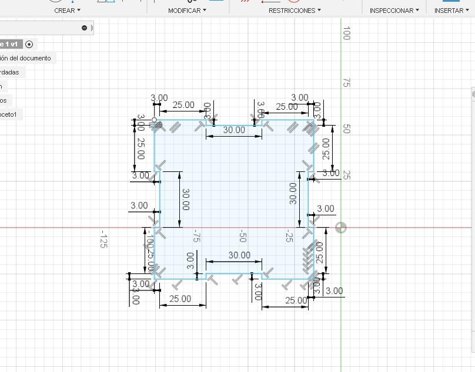This screenshot has height=372, width=475.
Task: Select the upper-right vertical 25.00 dimension
Action: tap(326, 149)
